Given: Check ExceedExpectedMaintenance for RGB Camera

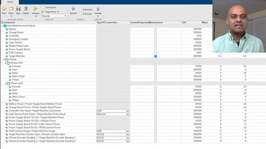Looking at the screenshot, I should click(x=155, y=53).
